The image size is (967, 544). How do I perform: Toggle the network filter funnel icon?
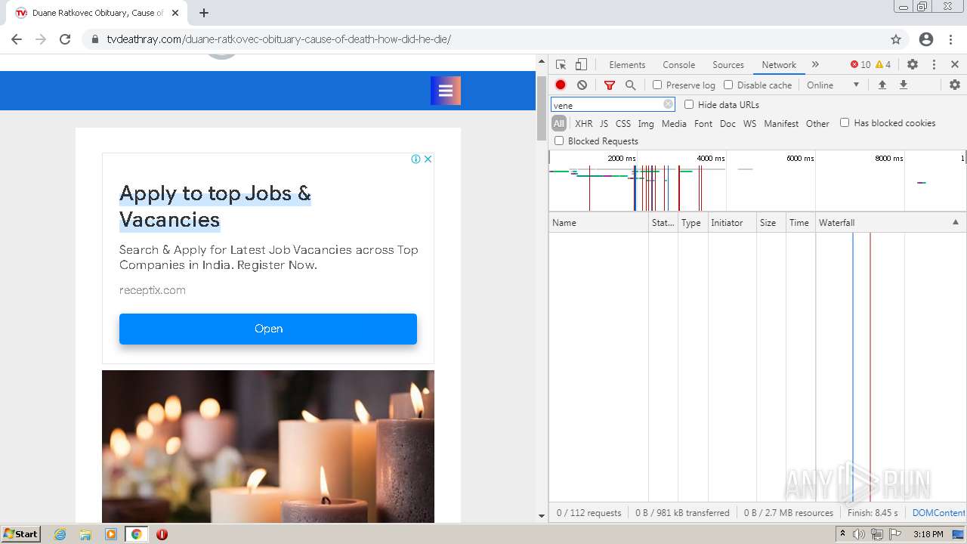coord(610,85)
